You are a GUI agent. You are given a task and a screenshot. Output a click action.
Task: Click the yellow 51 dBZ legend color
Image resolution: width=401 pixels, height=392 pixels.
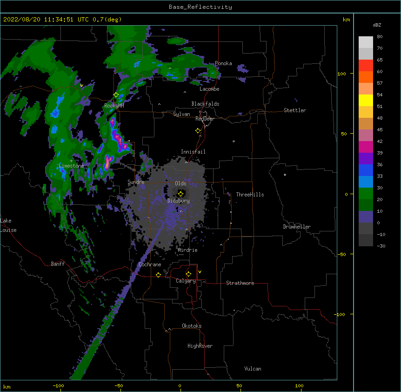[x=366, y=100]
